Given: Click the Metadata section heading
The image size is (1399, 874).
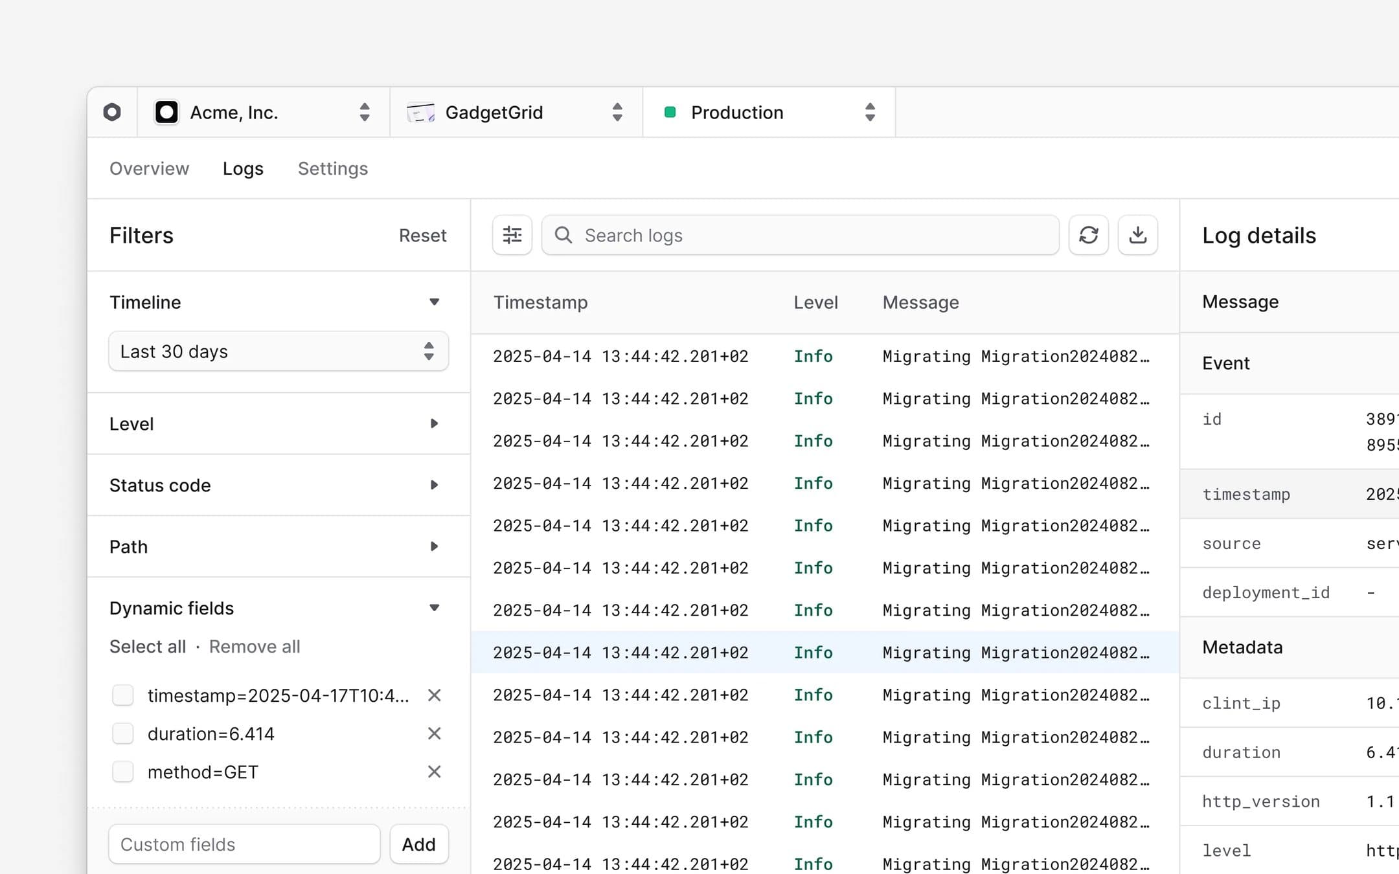Looking at the screenshot, I should pos(1242,647).
